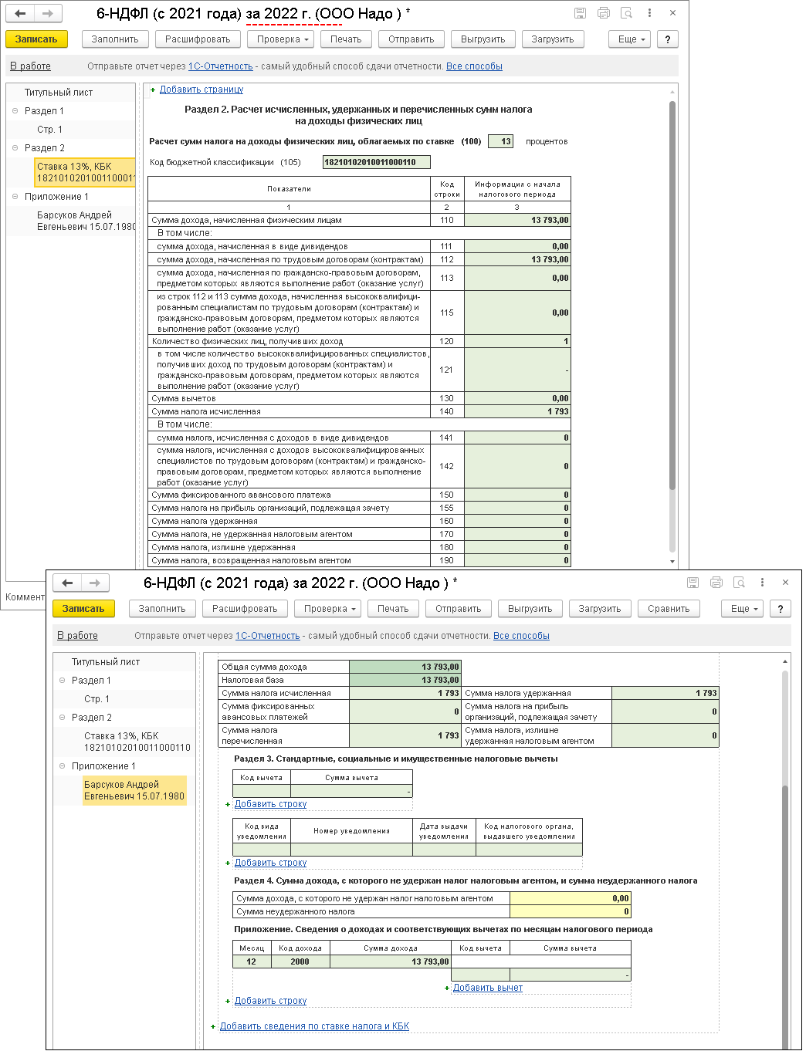
Task: Collapse Раздел 2 in lower window tree
Action: tap(63, 718)
